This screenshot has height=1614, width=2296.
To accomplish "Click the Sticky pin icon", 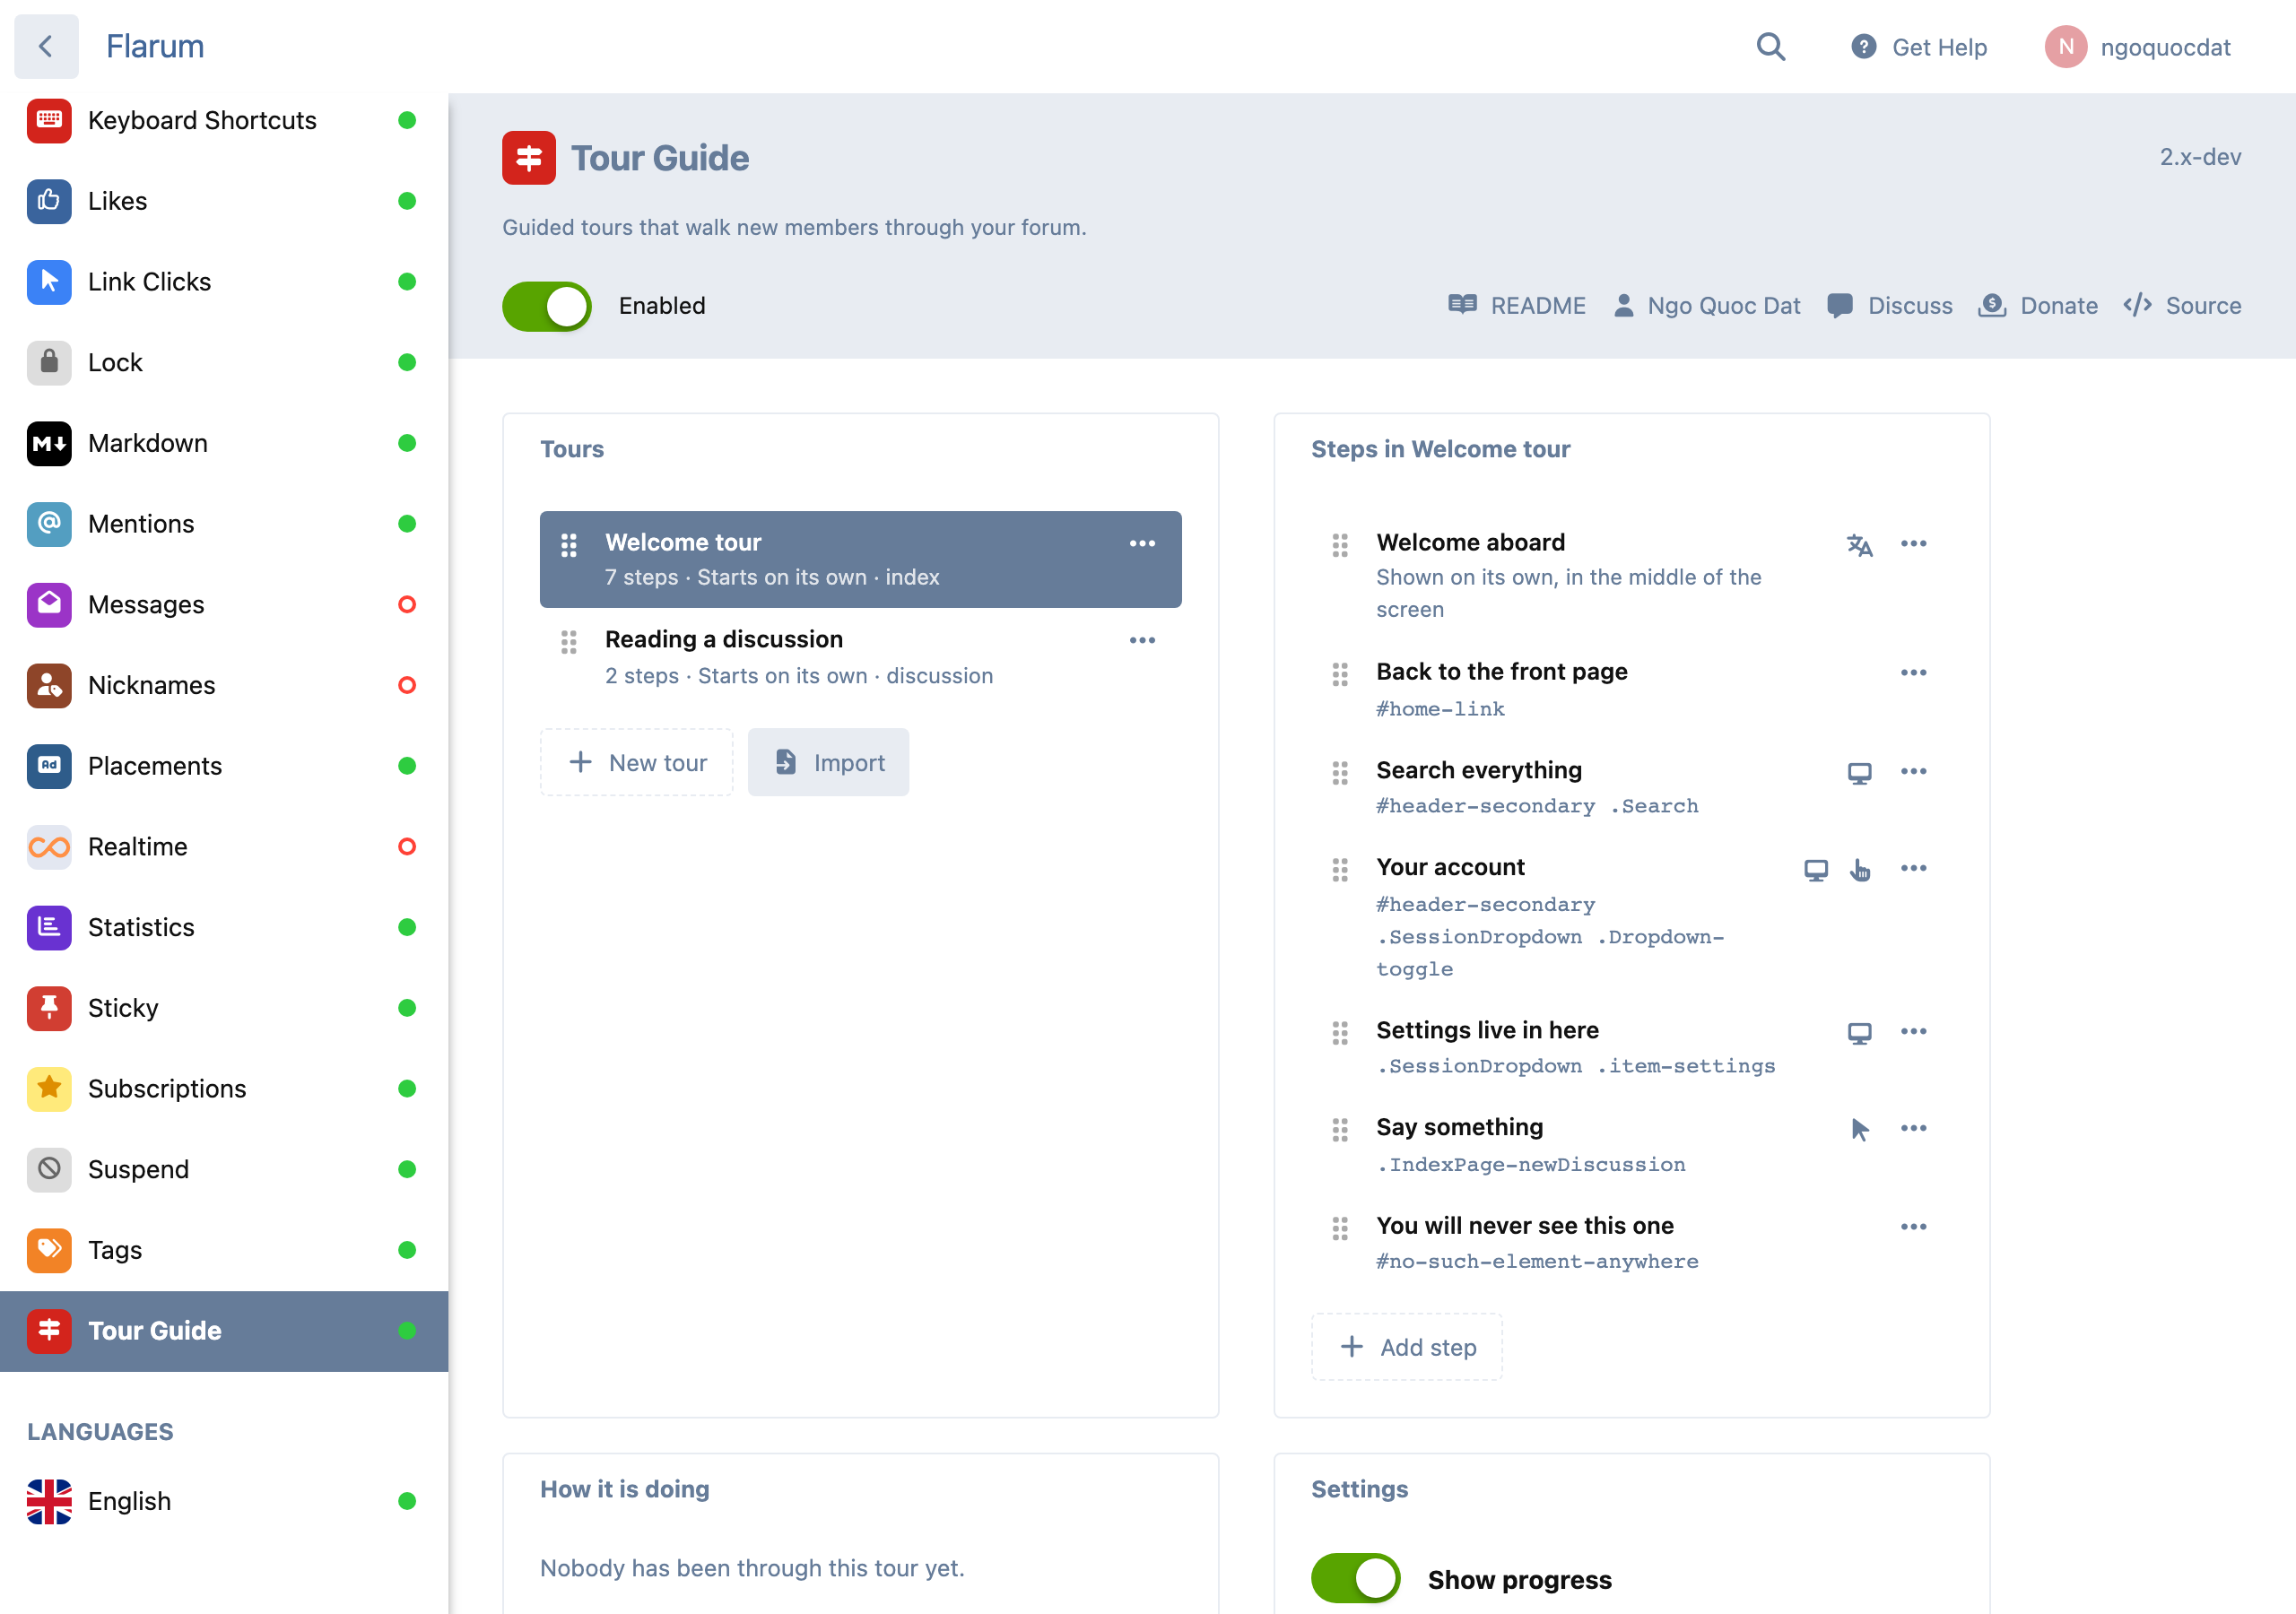I will coord(49,1008).
